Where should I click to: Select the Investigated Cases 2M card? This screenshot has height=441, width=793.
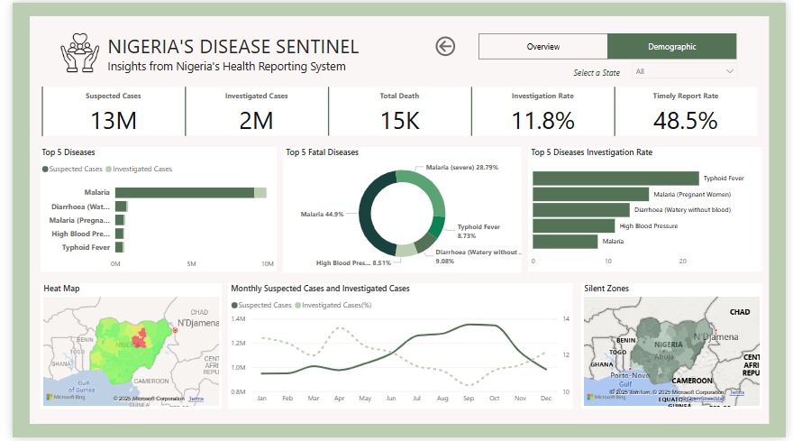pyautogui.click(x=257, y=112)
